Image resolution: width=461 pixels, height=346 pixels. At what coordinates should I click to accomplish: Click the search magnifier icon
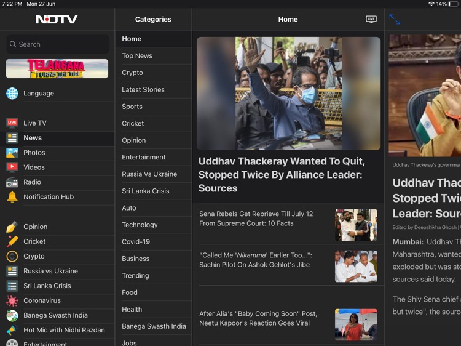[x=13, y=44]
